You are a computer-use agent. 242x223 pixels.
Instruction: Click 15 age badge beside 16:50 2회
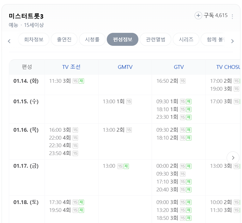pyautogui.click(x=183, y=81)
